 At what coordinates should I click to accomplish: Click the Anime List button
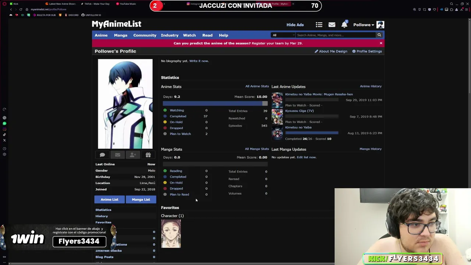coord(109,199)
